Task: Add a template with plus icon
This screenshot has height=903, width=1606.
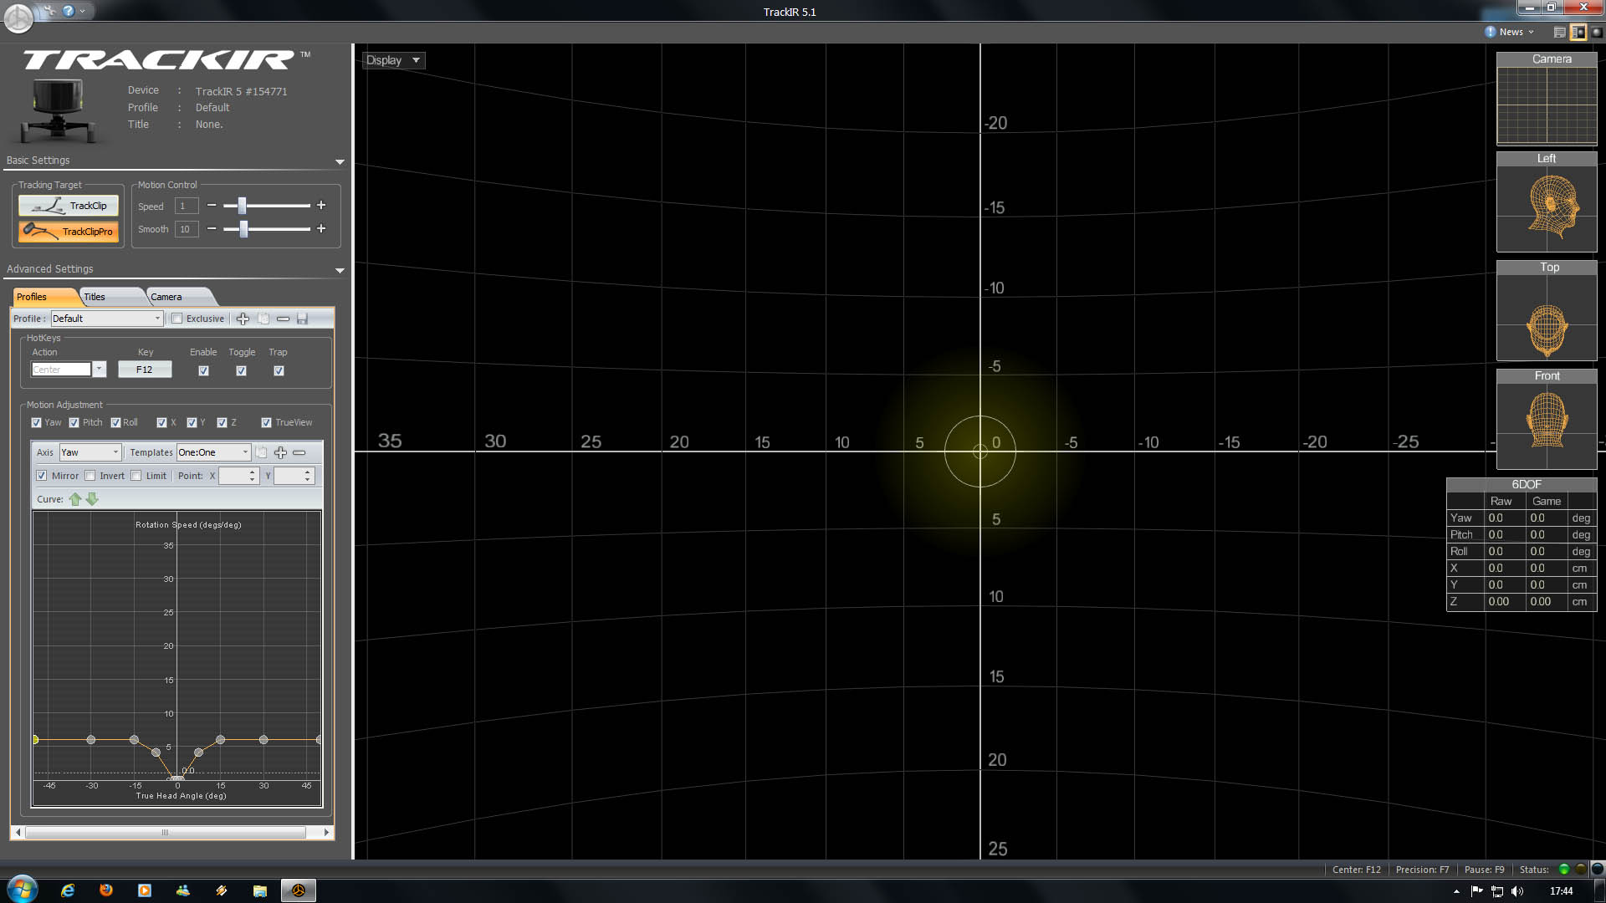Action: click(280, 452)
